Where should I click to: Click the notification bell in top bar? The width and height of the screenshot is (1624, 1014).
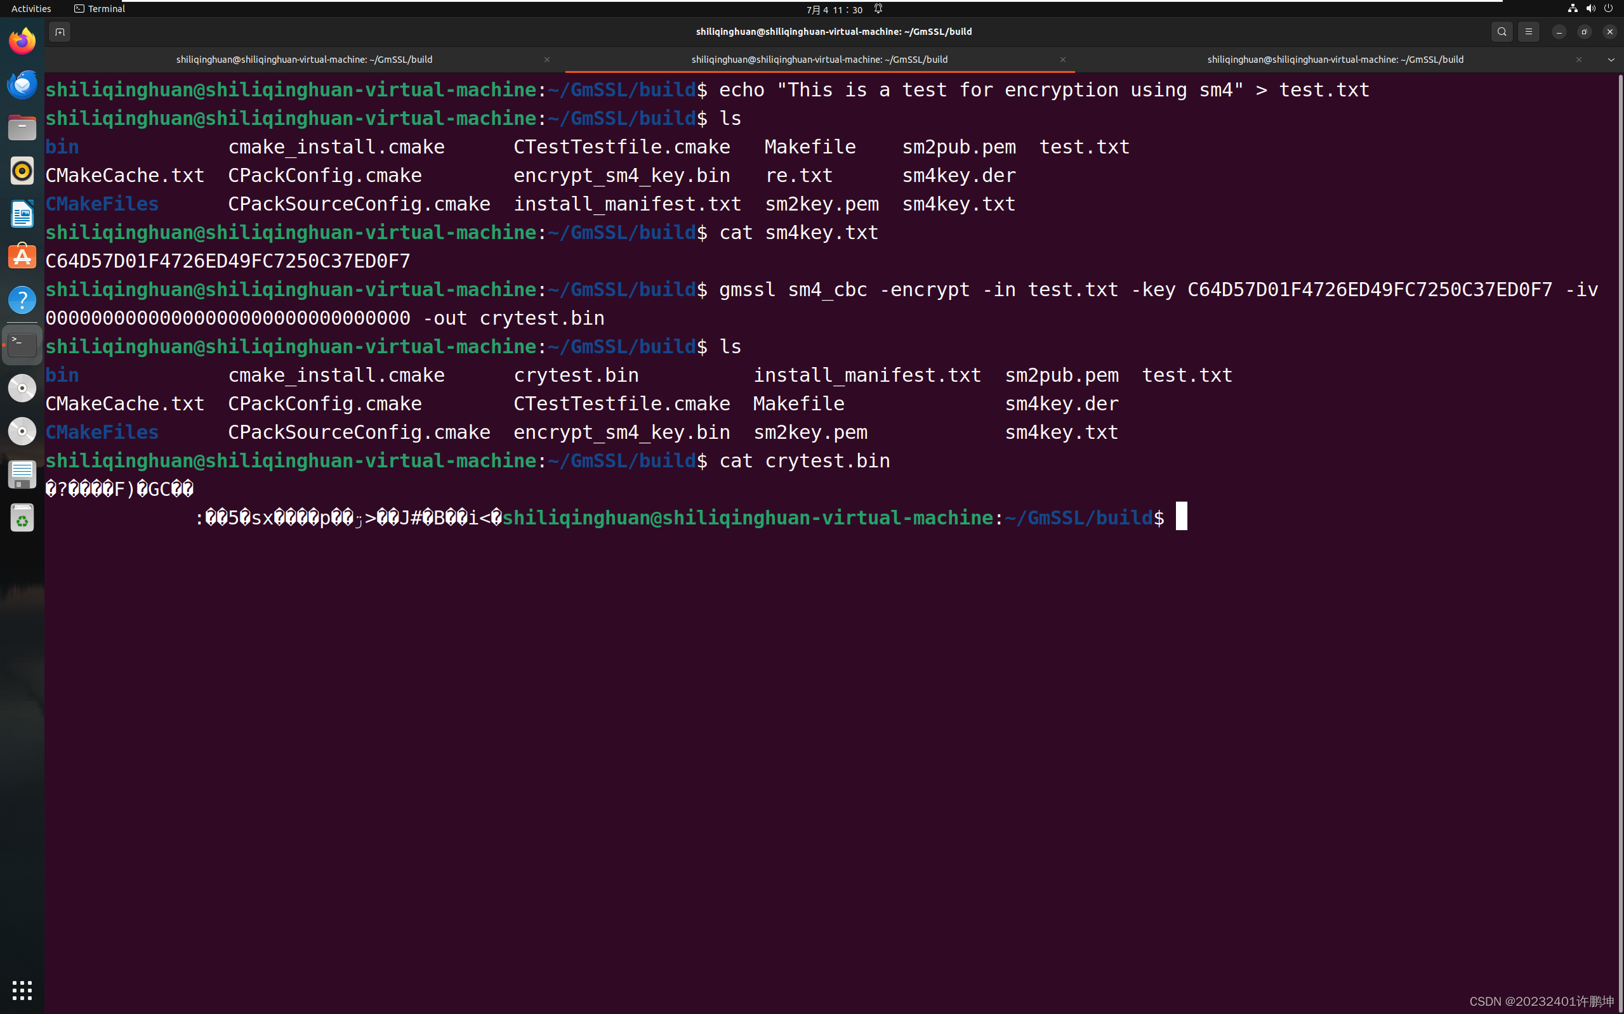[878, 9]
